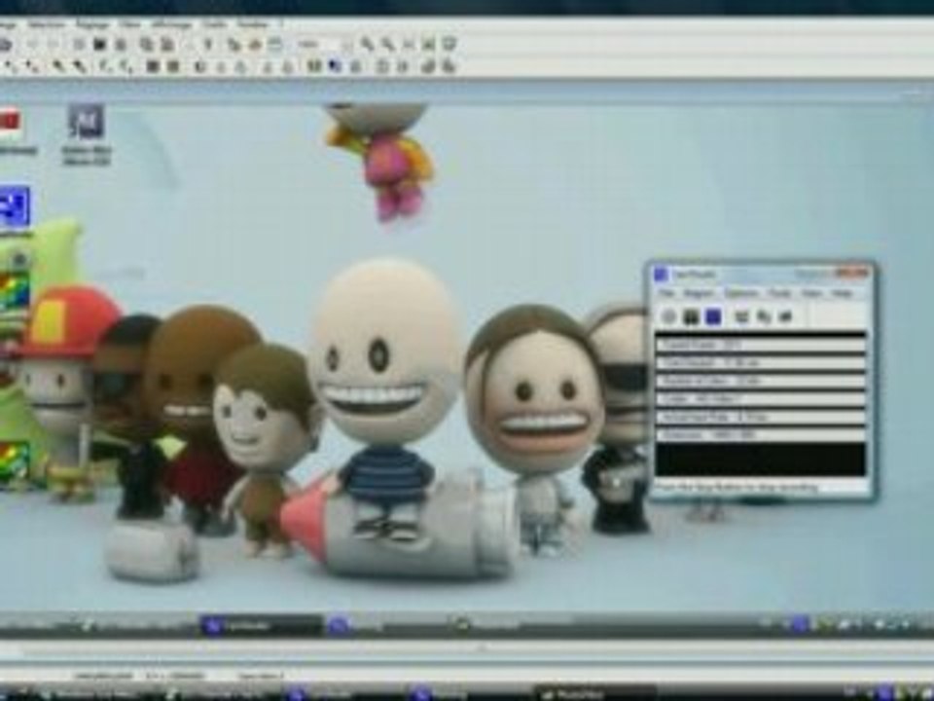
Task: Open CamStudio's View menu
Action: [811, 293]
